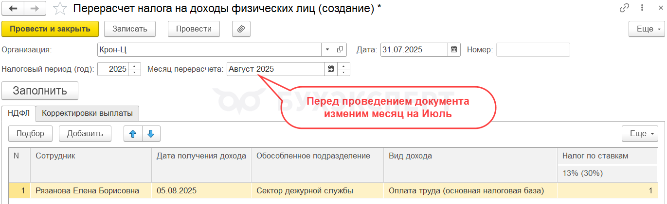Adjust Налоговый период year with its spinner
The width and height of the screenshot is (667, 204).
(x=135, y=69)
